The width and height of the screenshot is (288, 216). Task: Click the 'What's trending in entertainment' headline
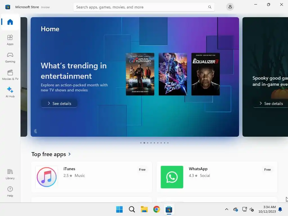74,71
